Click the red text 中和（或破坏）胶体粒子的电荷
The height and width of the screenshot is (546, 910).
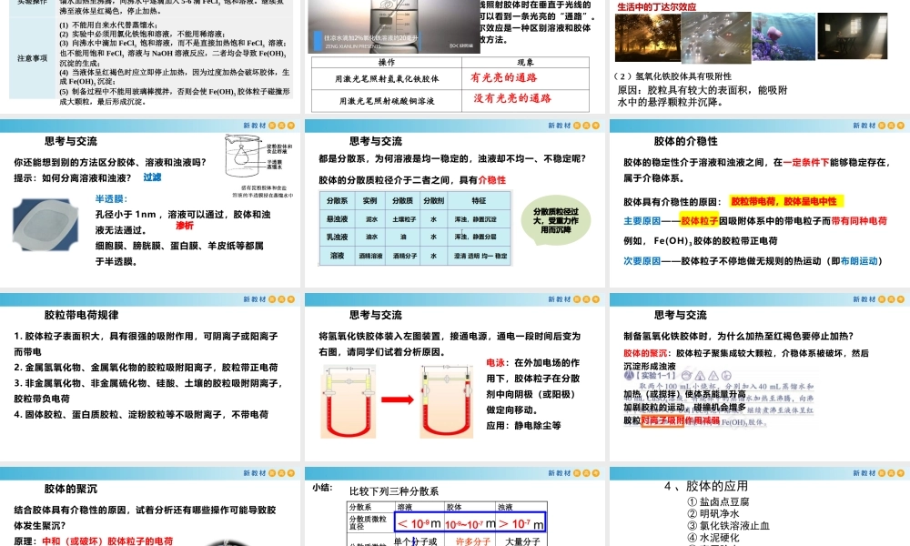tap(107, 541)
